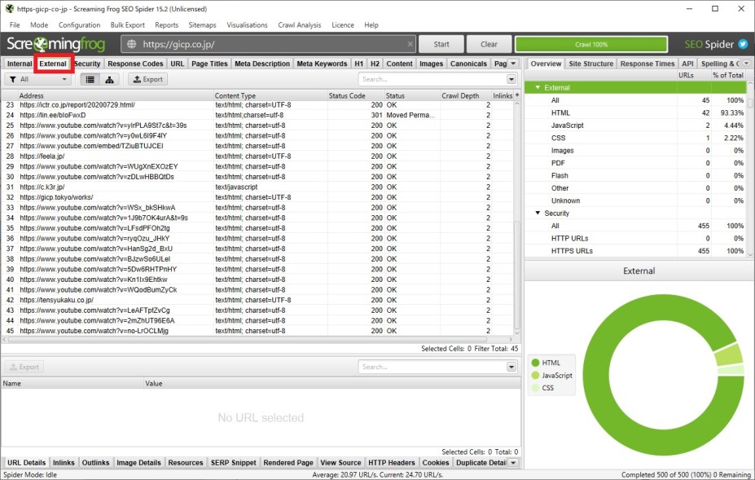This screenshot has height=480, width=755.
Task: Open the File menu
Action: point(15,25)
